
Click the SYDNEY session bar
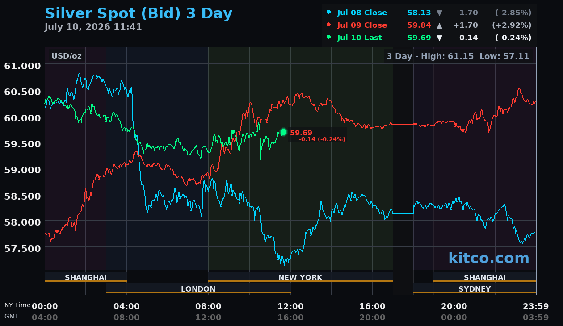(x=475, y=288)
